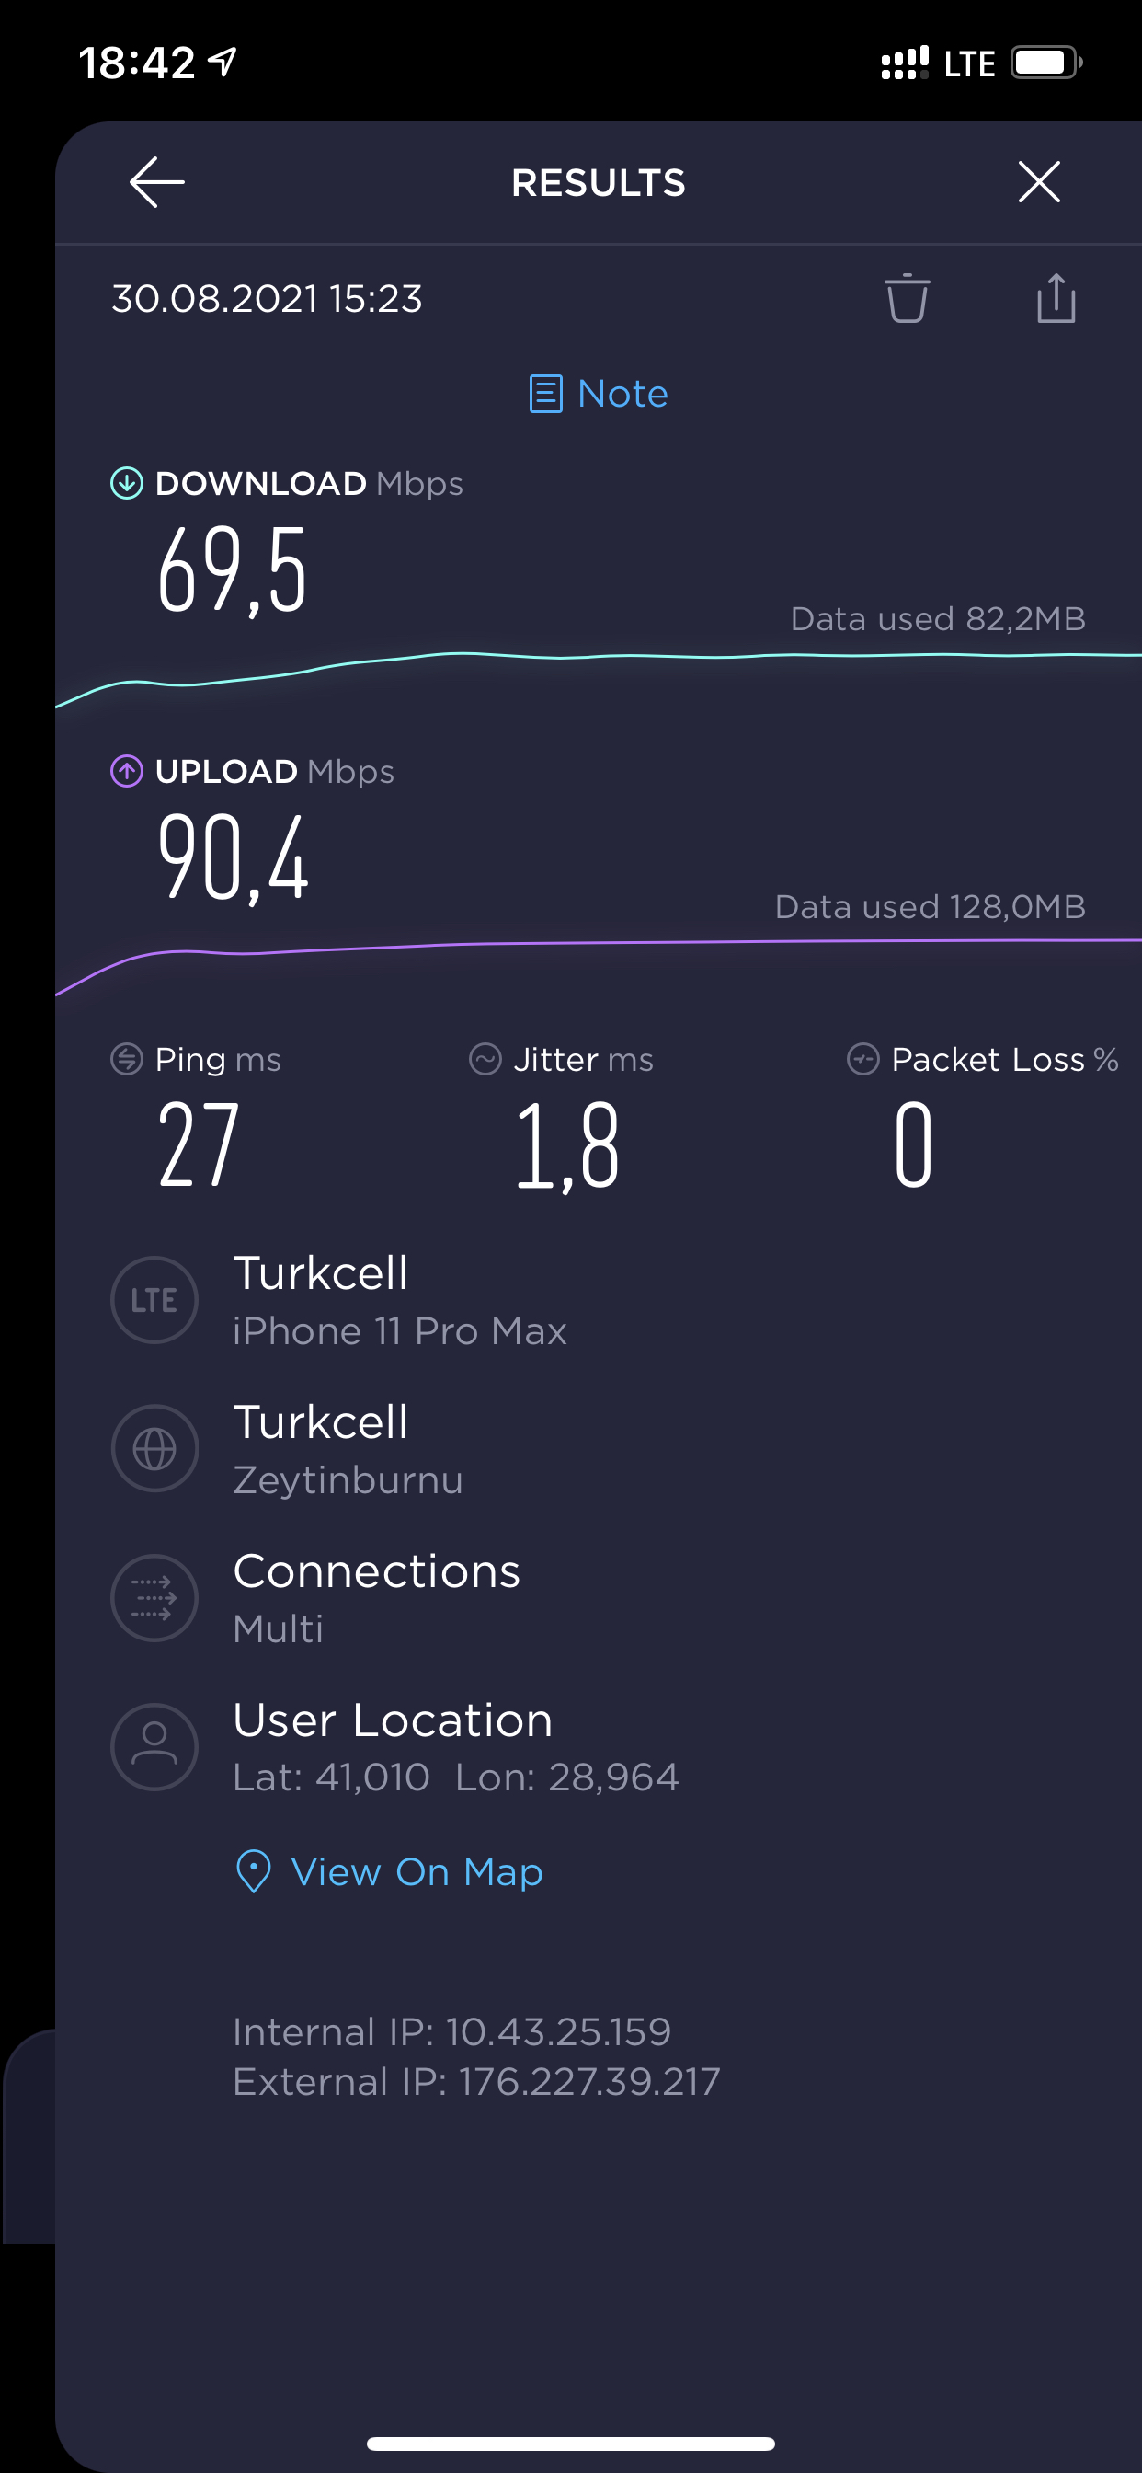The image size is (1142, 2473).
Task: Tap the back arrow in Results header
Action: [156, 182]
